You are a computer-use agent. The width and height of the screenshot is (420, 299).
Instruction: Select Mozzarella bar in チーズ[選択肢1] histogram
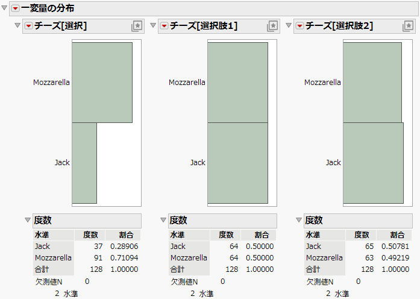pos(237,83)
